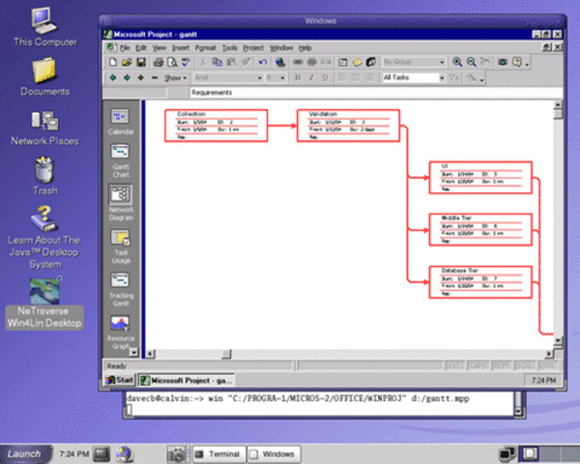
Task: Run the spelling checker
Action: pos(186,62)
